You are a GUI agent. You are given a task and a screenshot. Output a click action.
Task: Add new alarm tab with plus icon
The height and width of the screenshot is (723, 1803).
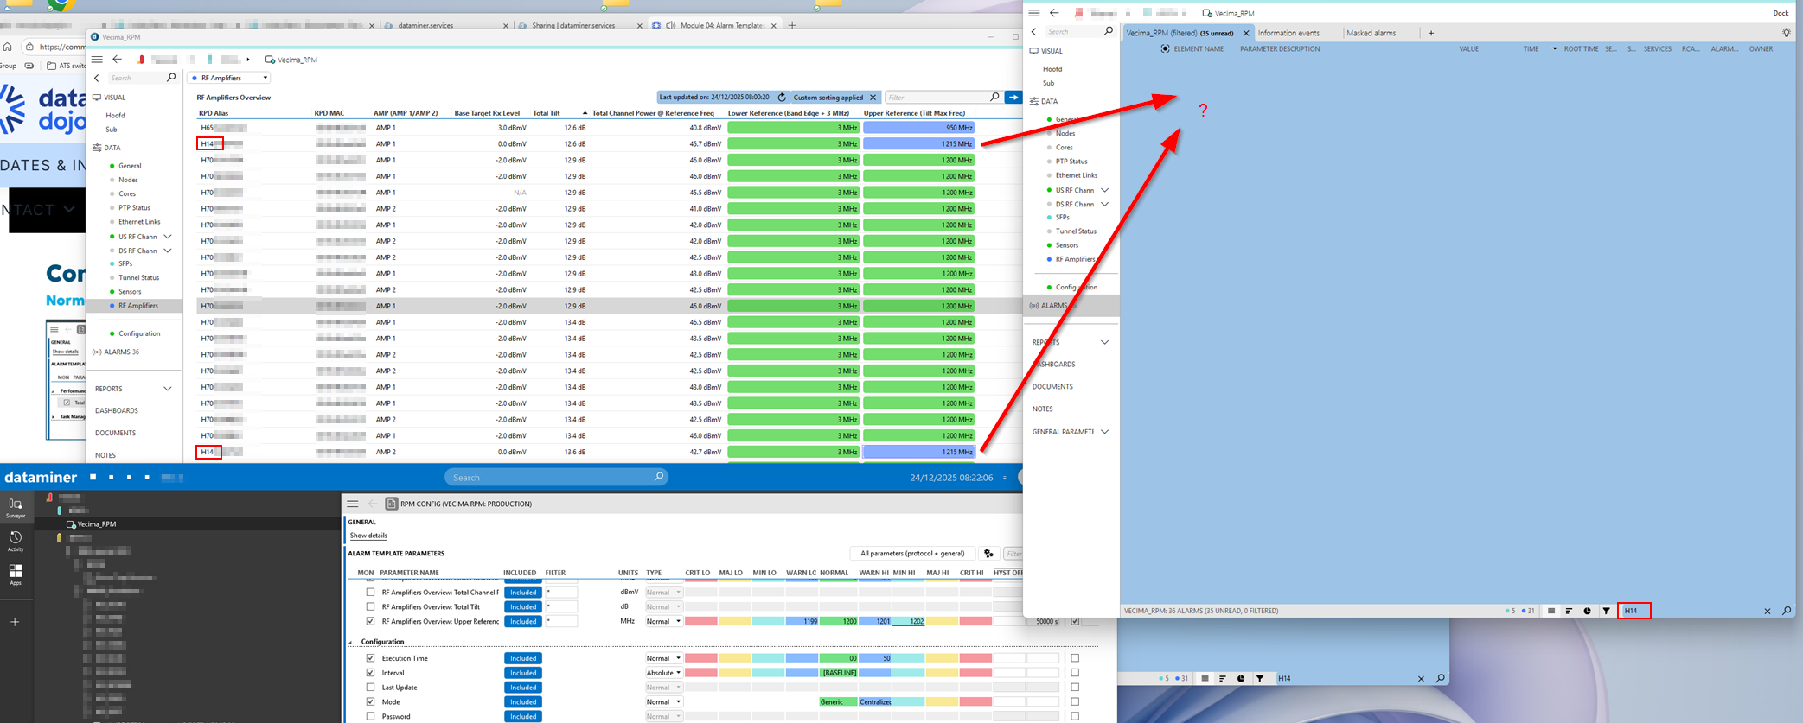point(1431,33)
